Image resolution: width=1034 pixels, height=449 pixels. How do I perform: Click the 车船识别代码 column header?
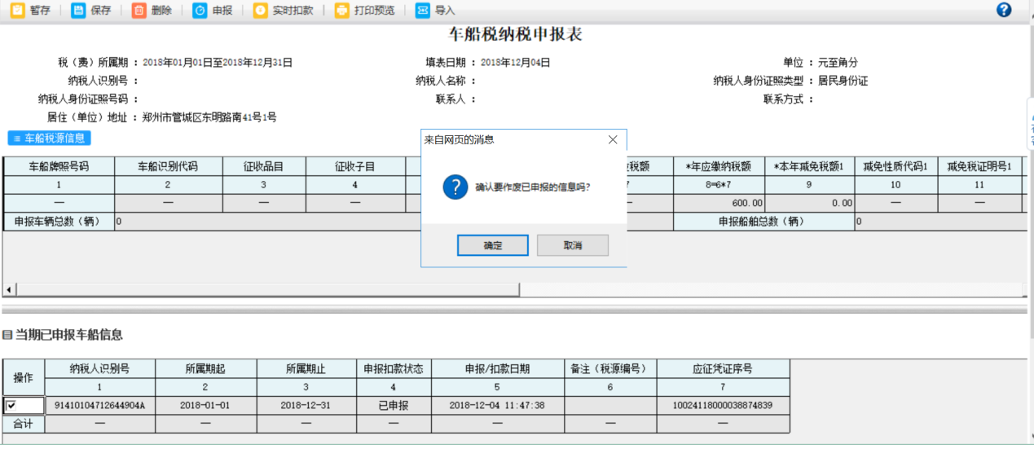tap(168, 166)
